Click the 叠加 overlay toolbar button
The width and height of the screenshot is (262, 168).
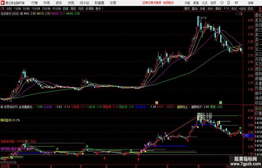point(195,9)
